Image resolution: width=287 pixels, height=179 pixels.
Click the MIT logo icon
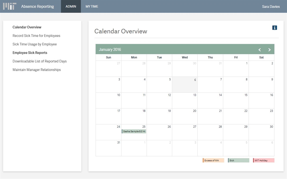pos(10,6)
